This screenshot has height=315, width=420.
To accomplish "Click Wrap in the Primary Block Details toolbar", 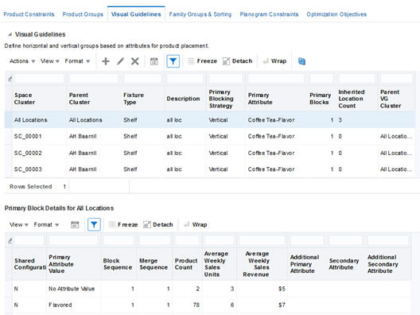I will 196,225.
